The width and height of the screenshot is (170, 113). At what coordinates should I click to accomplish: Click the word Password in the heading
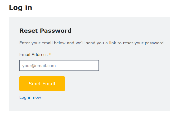pyautogui.click(x=56, y=31)
